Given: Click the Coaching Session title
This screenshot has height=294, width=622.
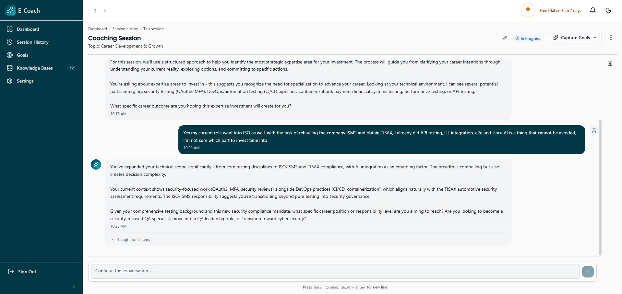Looking at the screenshot, I should point(114,38).
